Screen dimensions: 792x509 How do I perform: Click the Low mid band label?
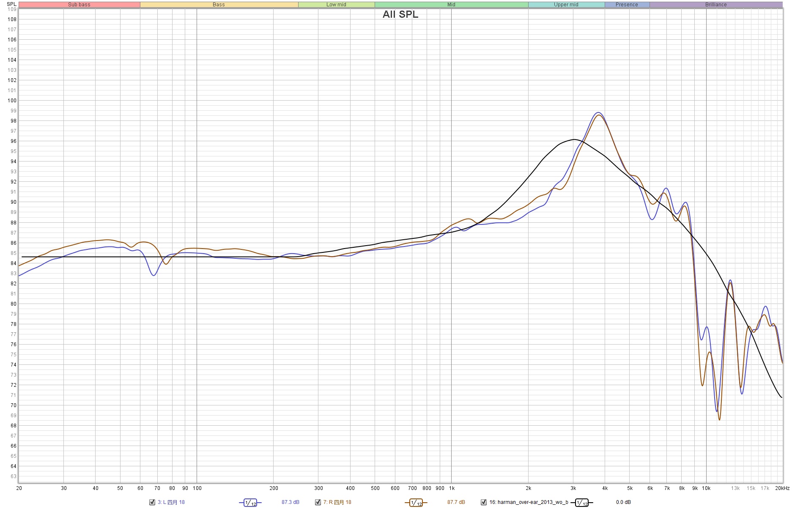tap(336, 5)
